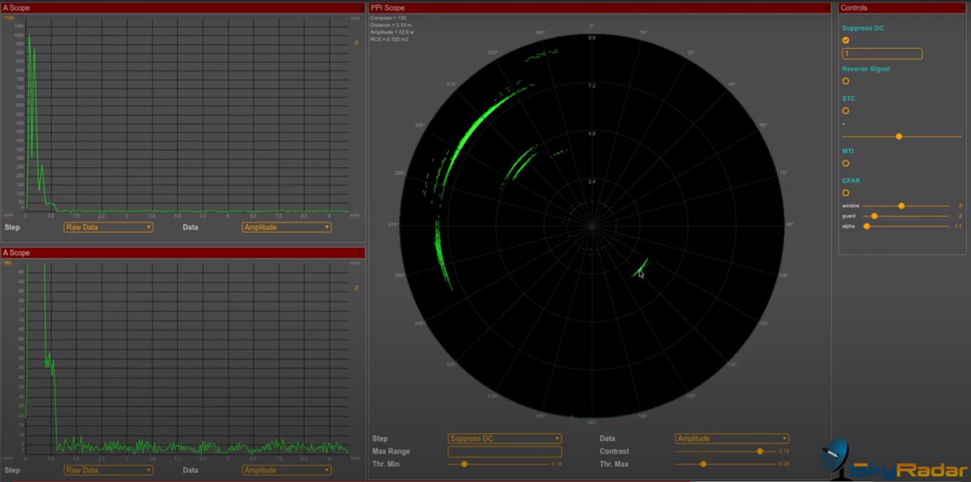
Task: Click the 'Reverse Signal' heading
Action: pos(866,69)
